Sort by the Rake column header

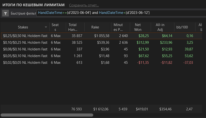pos(95,27)
